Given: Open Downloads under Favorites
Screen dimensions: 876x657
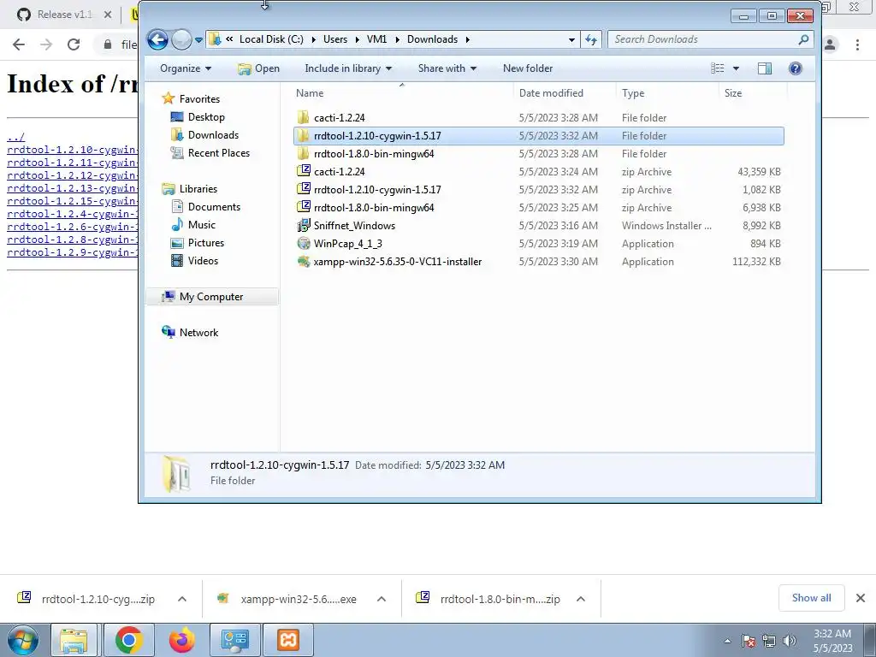Looking at the screenshot, I should point(213,134).
